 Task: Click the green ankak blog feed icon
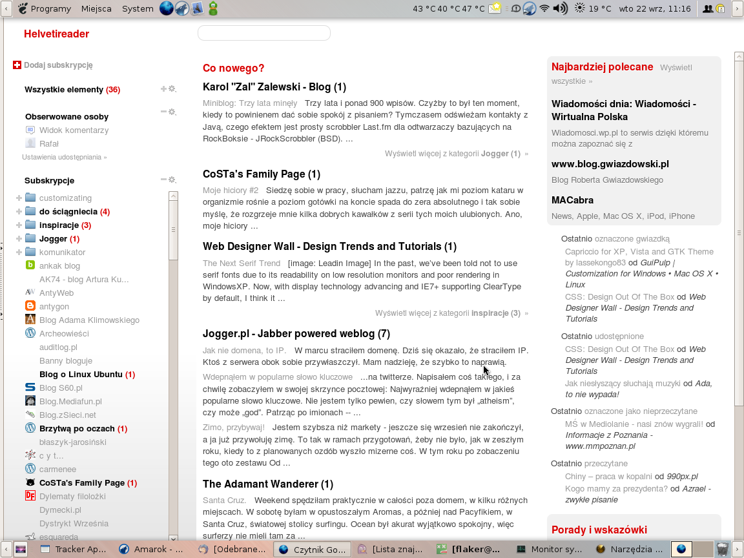coord(30,265)
